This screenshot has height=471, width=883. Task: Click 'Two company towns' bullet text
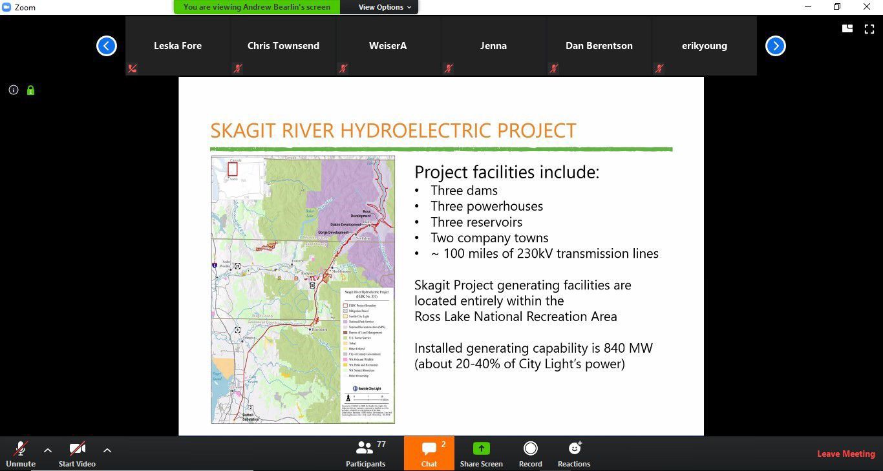[x=489, y=238]
